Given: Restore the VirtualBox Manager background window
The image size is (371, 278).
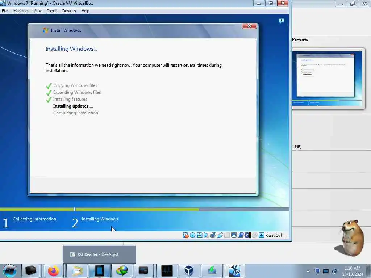Looking at the screenshot, I should pyautogui.click(x=353, y=4).
